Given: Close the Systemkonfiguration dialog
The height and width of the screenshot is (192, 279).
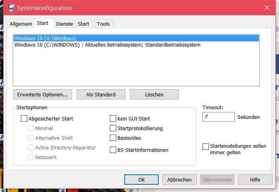Looking at the screenshot, I should 267,8.
